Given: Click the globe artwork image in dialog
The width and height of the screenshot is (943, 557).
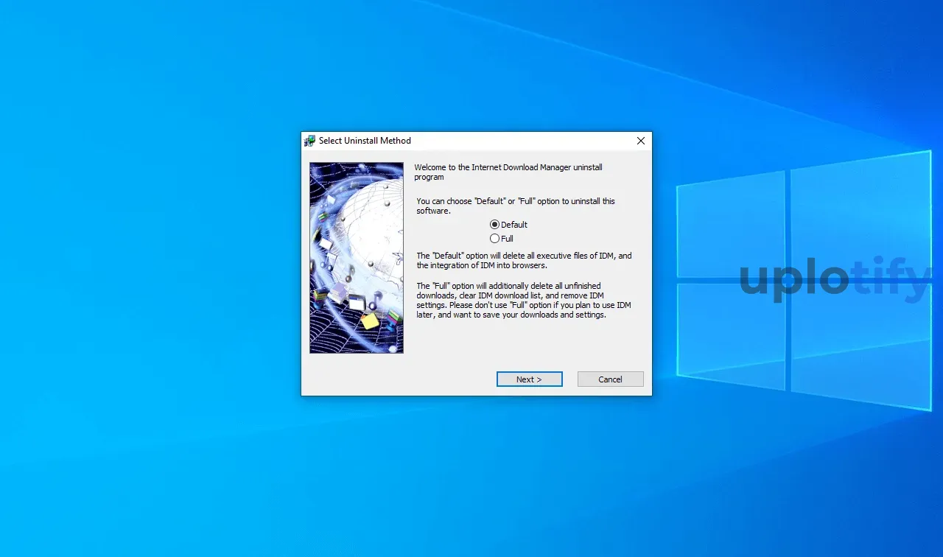Looking at the screenshot, I should (x=357, y=258).
